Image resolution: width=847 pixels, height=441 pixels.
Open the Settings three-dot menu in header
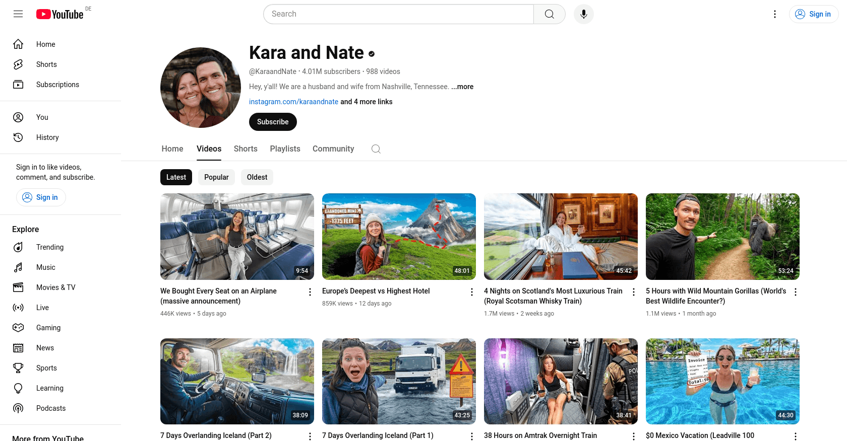click(x=774, y=14)
